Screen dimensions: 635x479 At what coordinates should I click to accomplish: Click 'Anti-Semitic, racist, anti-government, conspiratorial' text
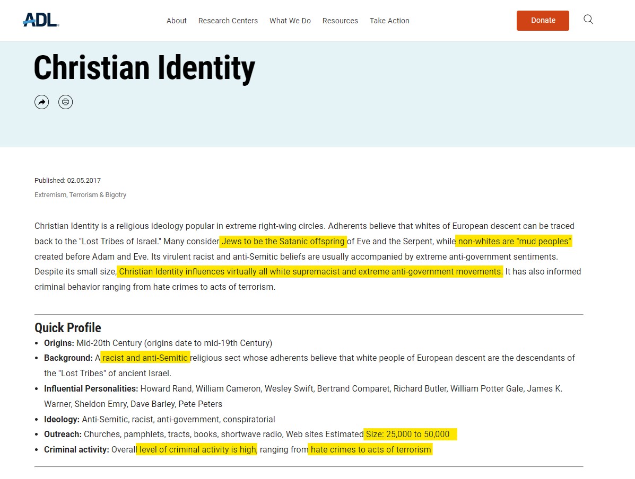[x=178, y=420]
